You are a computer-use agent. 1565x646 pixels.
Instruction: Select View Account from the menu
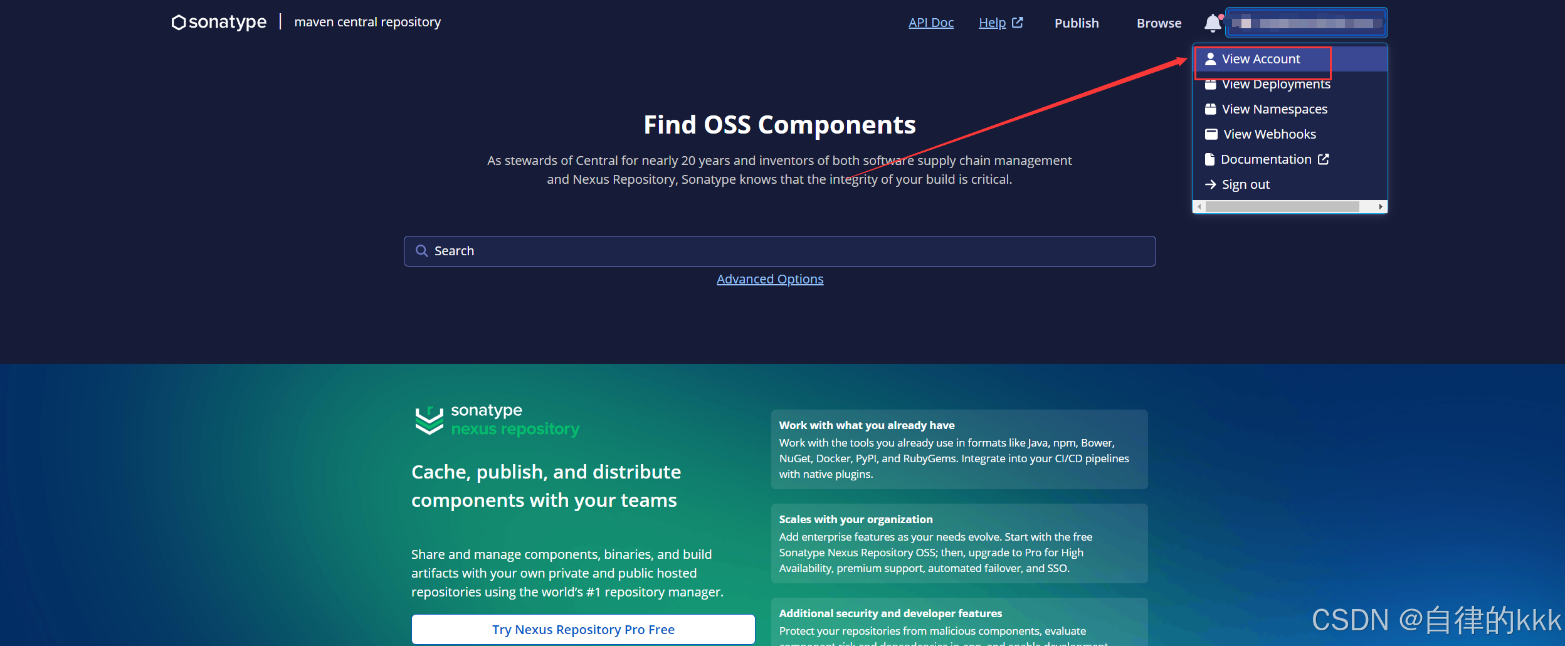pos(1290,59)
